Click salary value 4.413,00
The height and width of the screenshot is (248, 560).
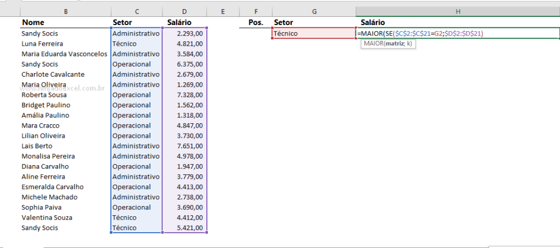click(x=190, y=187)
